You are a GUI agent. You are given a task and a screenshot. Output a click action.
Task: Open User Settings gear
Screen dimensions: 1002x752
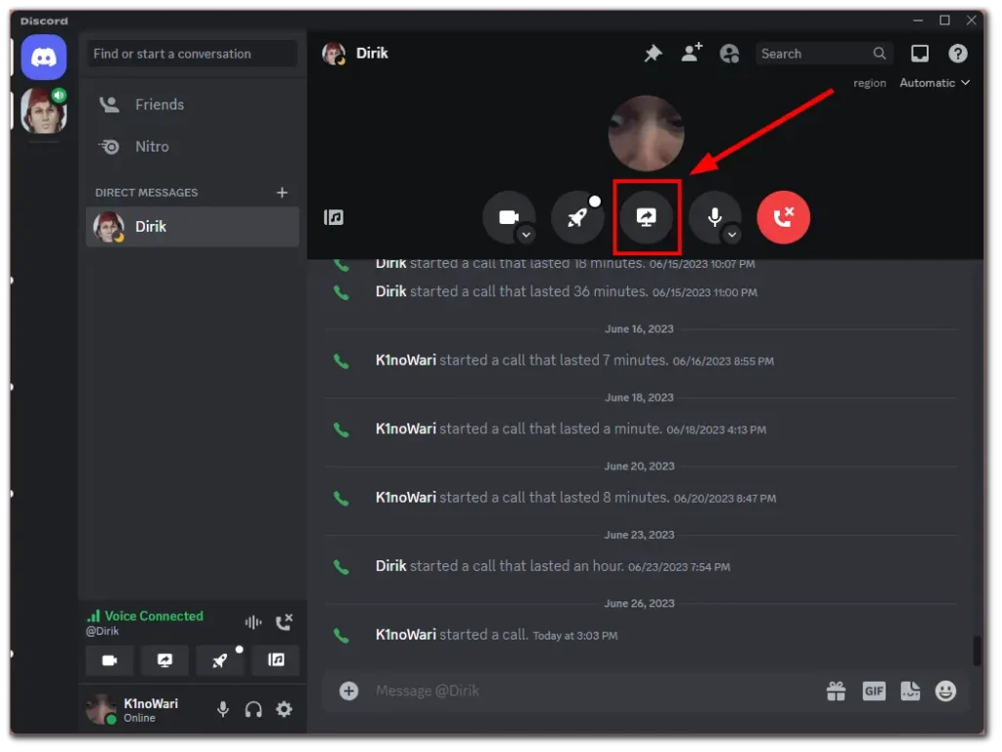[x=284, y=709]
